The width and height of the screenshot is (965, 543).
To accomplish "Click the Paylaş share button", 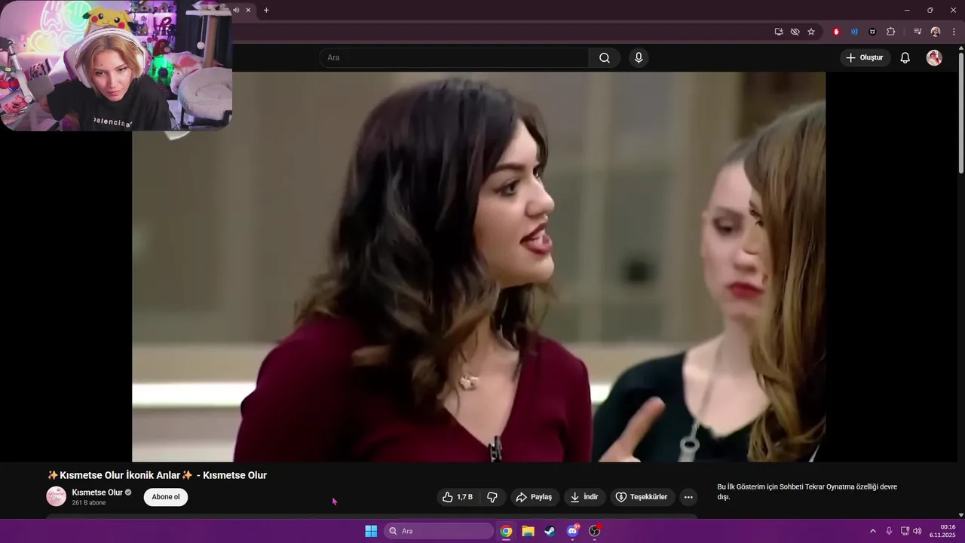I will (534, 497).
